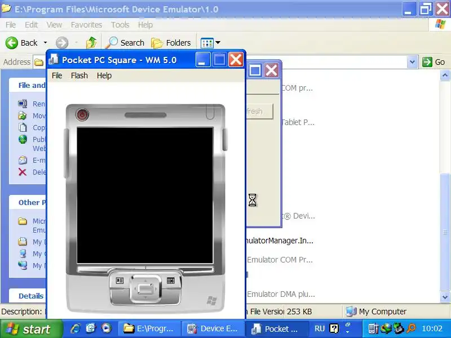
Task: Click the Microsoft Device Emulator folder icon in Other Places
Action: pyautogui.click(x=23, y=221)
